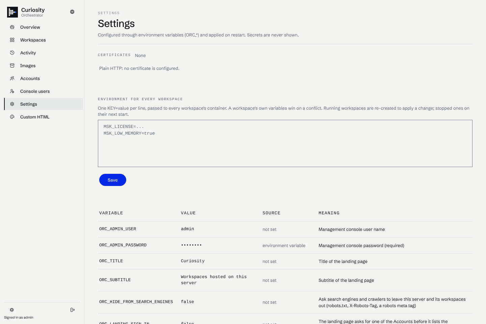
Task: Click the Activity history icon
Action: tap(12, 53)
